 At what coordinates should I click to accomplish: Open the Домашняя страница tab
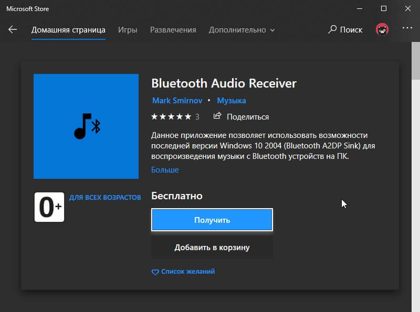68,30
